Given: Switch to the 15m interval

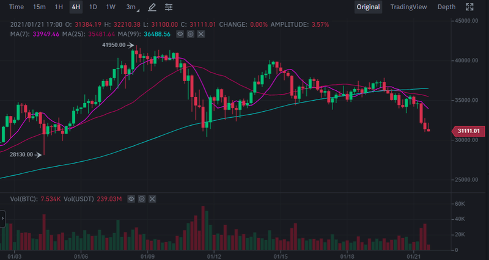Looking at the screenshot, I should pos(39,7).
